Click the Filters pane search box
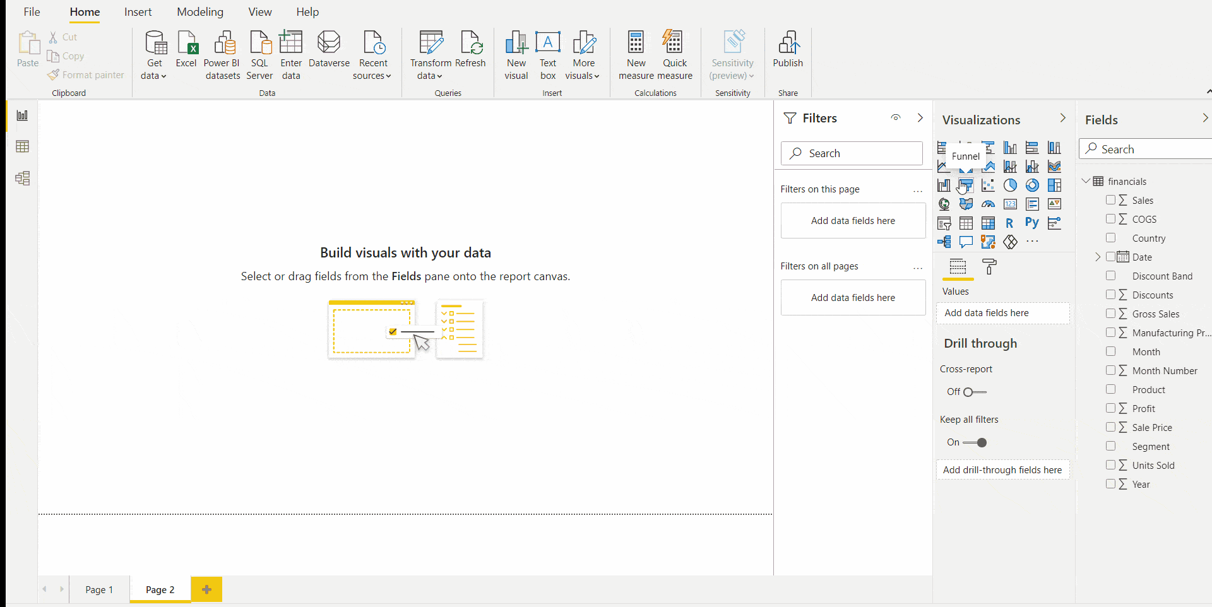This screenshot has width=1212, height=607. 852,153
